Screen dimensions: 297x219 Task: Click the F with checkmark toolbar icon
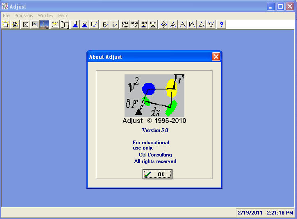(105, 25)
